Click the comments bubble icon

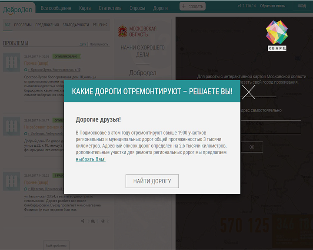tap(93, 221)
